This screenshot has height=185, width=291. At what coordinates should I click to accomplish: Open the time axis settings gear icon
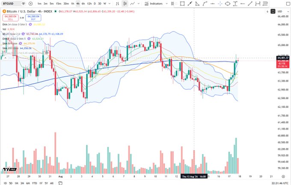pyautogui.click(x=283, y=176)
